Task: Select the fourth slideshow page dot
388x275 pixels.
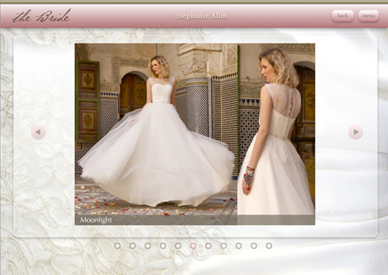Action: pyautogui.click(x=163, y=246)
